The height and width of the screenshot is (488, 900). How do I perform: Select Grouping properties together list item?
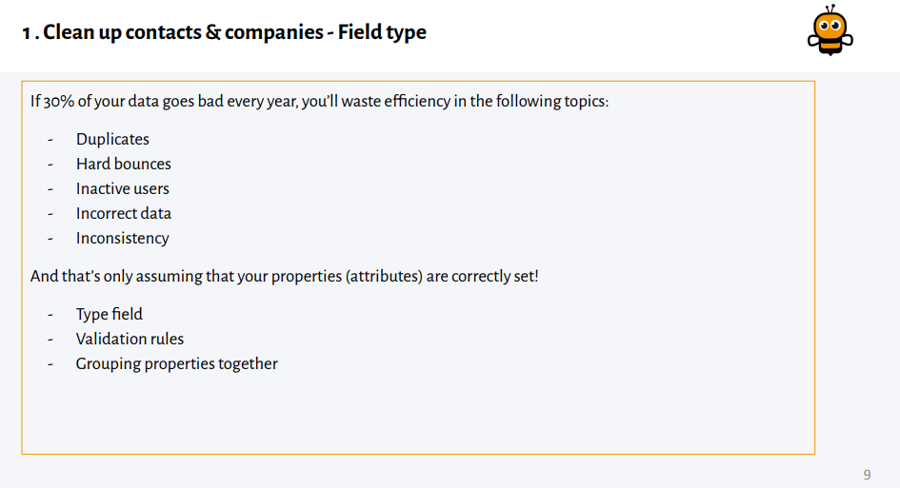[x=176, y=363]
